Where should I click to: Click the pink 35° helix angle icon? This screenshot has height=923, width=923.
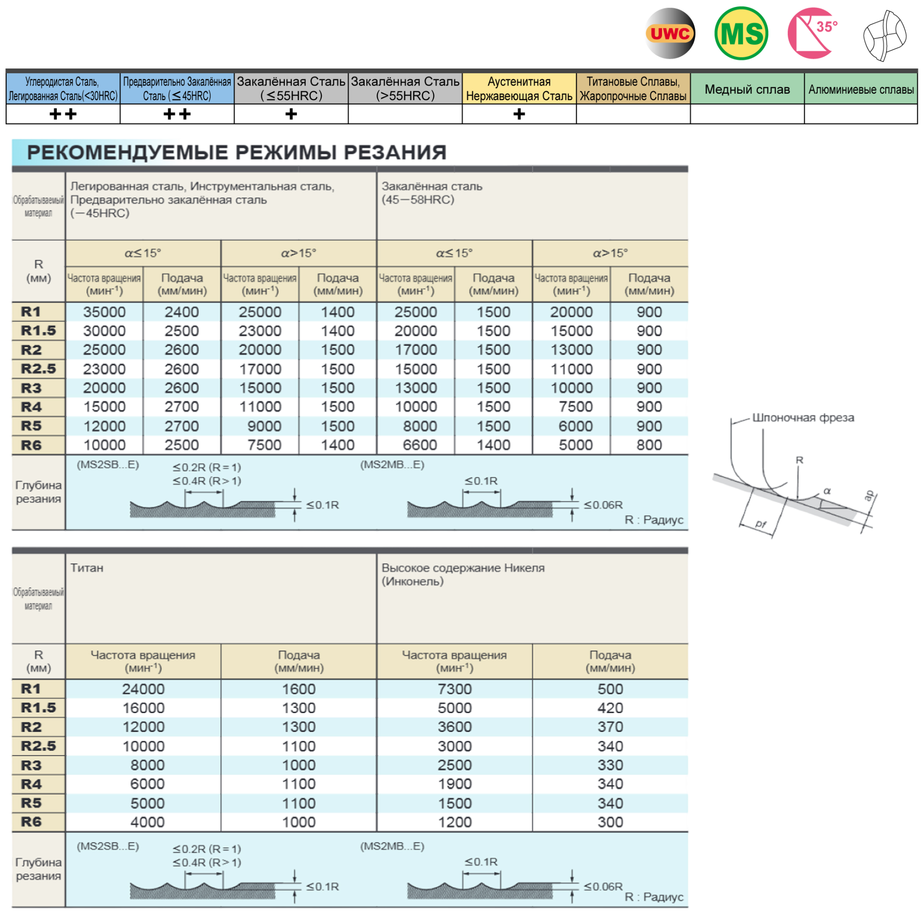click(812, 34)
